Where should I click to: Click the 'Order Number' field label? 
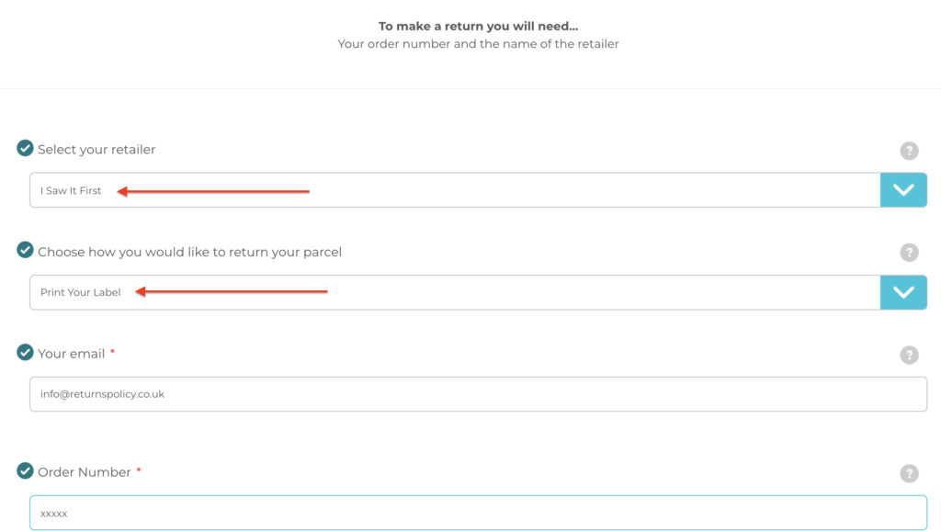(84, 472)
